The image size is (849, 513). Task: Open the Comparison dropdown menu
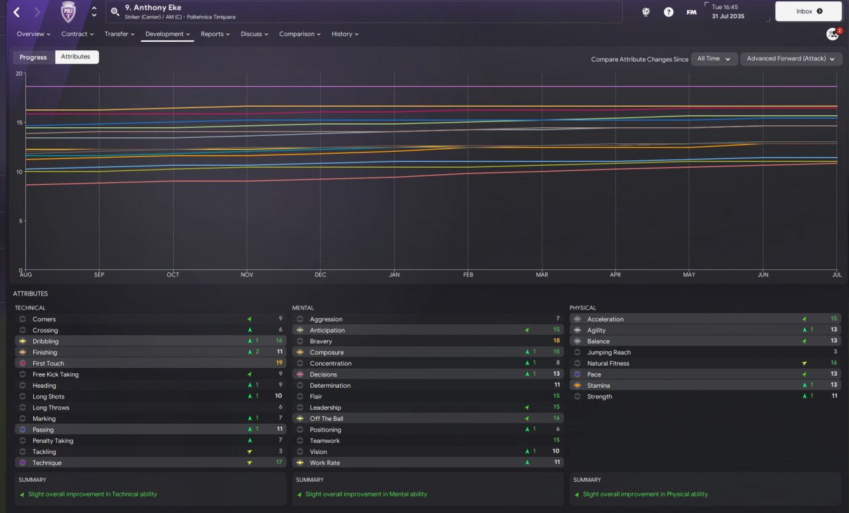[300, 34]
